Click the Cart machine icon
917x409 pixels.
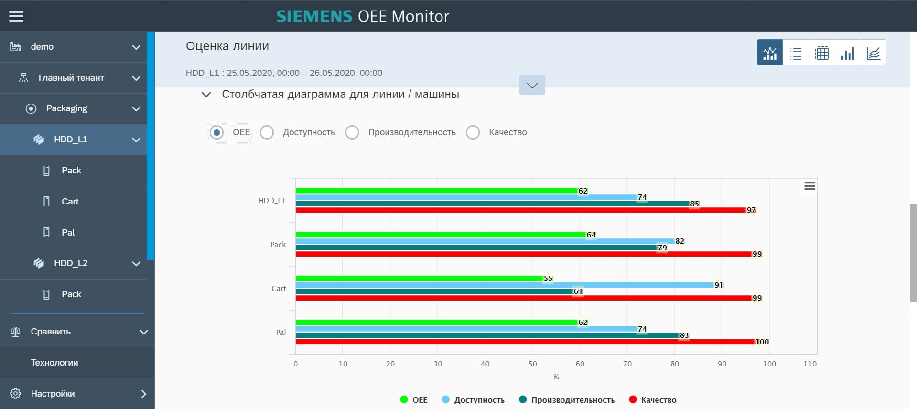(46, 202)
